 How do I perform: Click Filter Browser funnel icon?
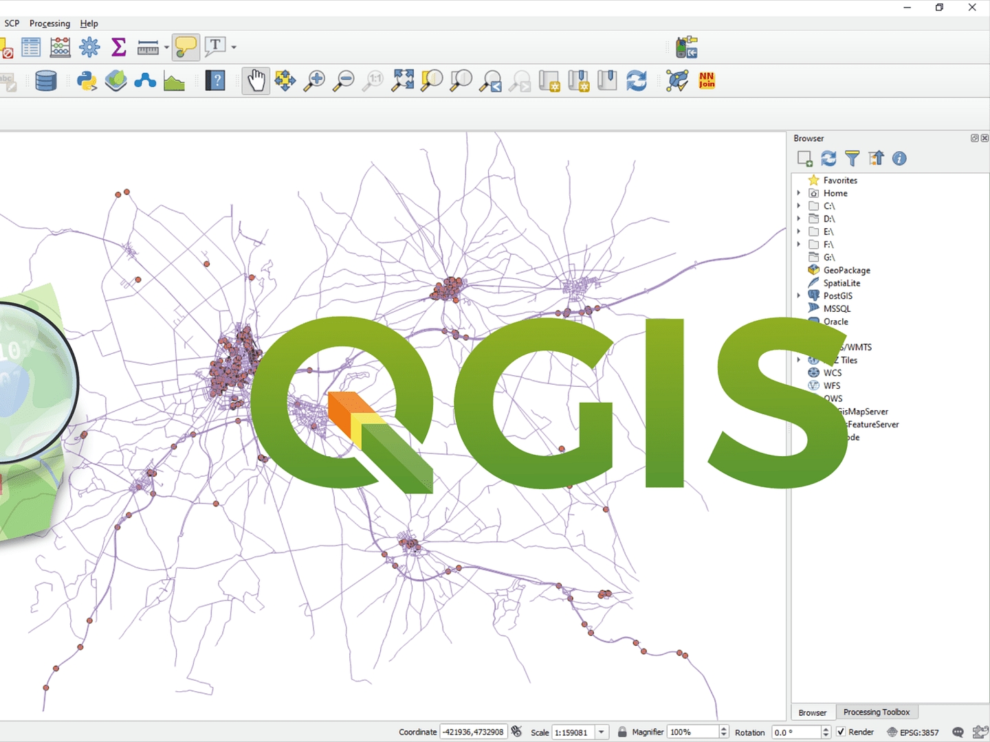852,159
